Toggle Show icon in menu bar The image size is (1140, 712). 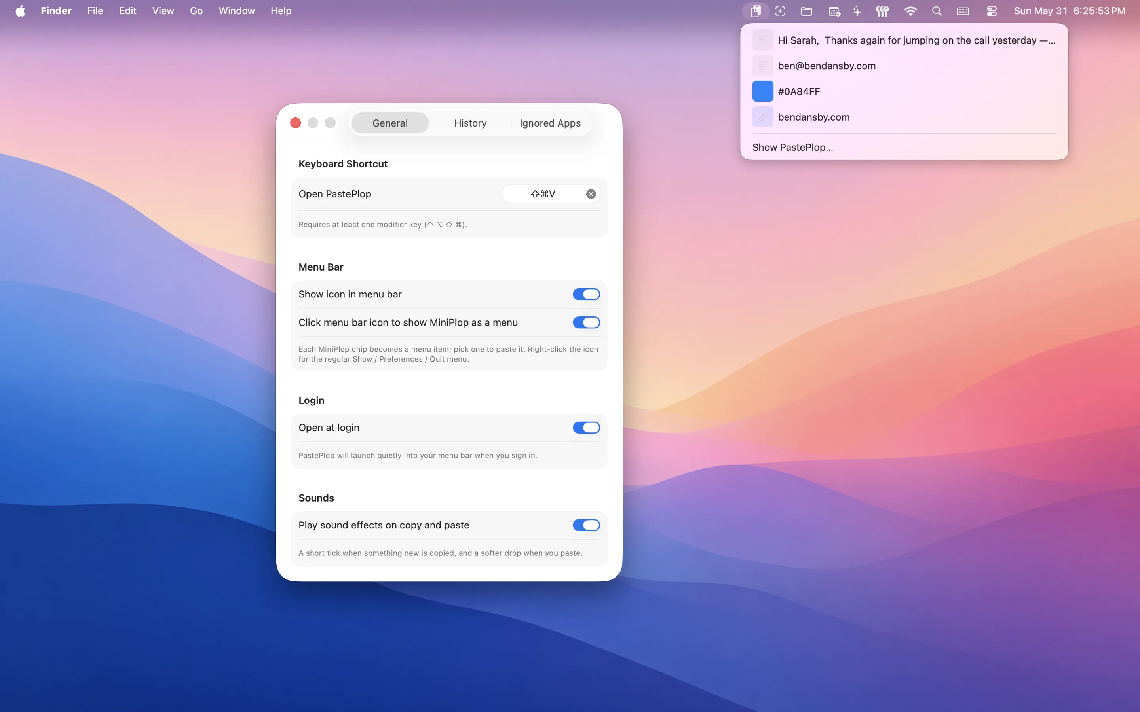586,294
